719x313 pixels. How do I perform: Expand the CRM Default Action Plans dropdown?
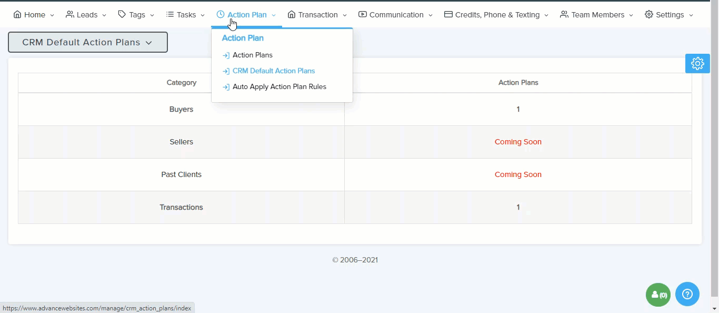click(x=87, y=42)
